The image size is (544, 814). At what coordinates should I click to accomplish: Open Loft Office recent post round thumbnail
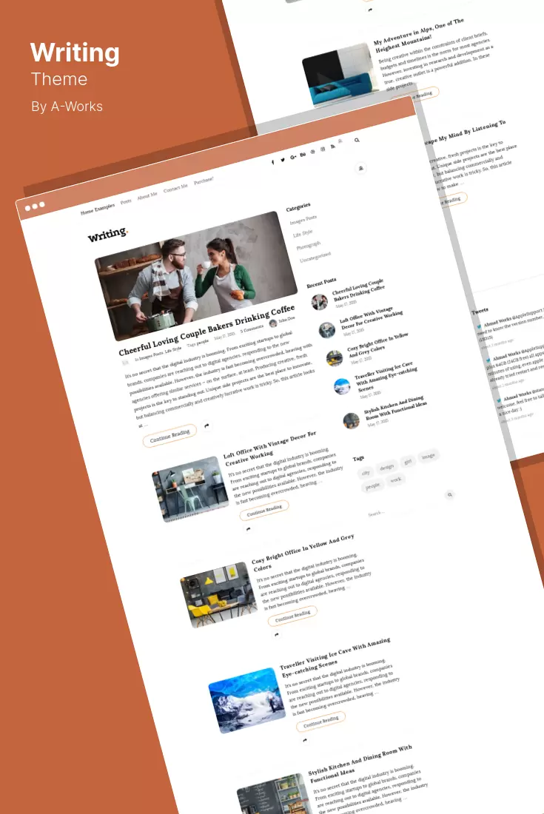click(326, 329)
